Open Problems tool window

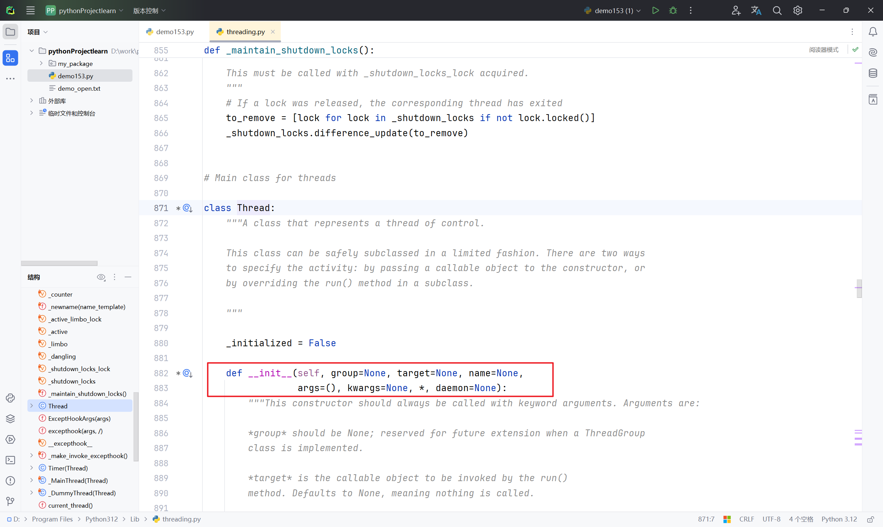coord(10,480)
